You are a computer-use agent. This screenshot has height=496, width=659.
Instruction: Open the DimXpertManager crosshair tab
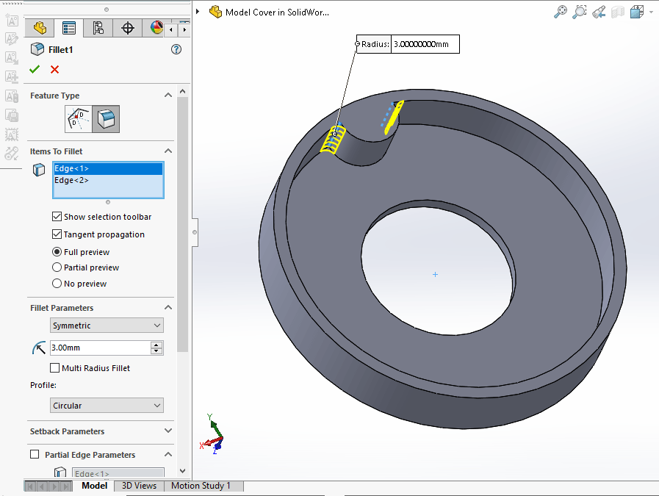click(x=128, y=29)
